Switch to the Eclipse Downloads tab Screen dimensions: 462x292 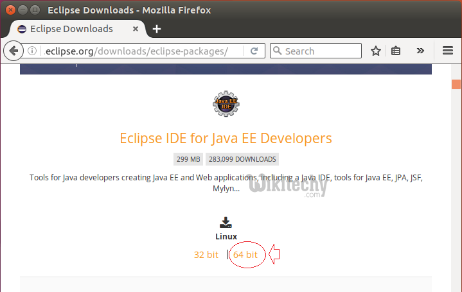pos(71,29)
